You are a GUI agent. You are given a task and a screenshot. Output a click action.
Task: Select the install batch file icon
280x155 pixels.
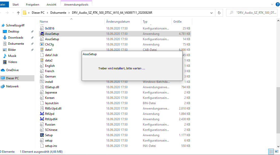tap(42, 82)
